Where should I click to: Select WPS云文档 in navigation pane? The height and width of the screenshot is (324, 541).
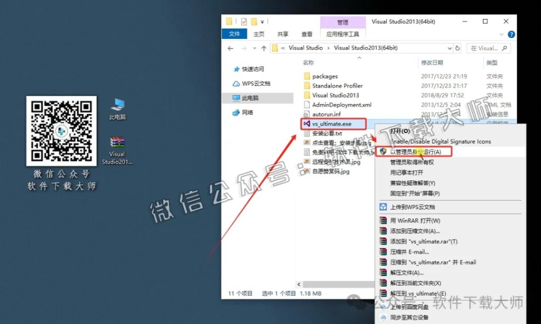click(256, 83)
